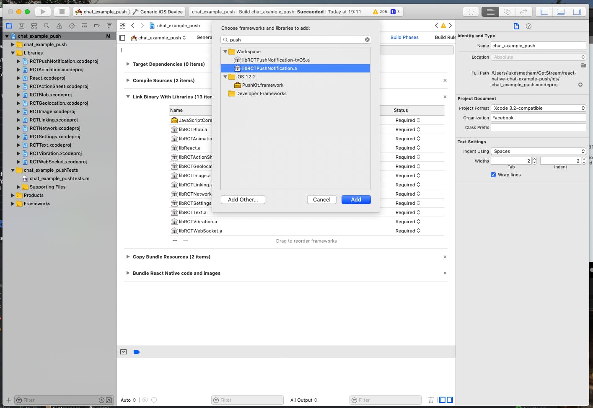Delete console output with trash icon
Image resolution: width=593 pixels, height=408 pixels.
[x=431, y=400]
